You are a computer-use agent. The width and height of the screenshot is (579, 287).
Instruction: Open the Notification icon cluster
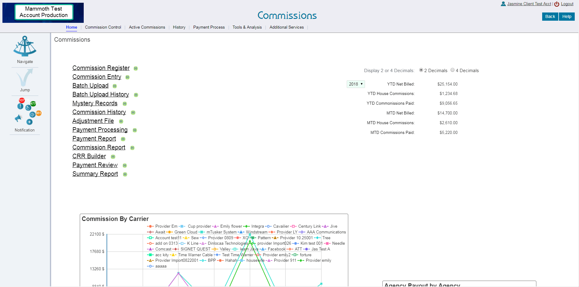pyautogui.click(x=26, y=111)
